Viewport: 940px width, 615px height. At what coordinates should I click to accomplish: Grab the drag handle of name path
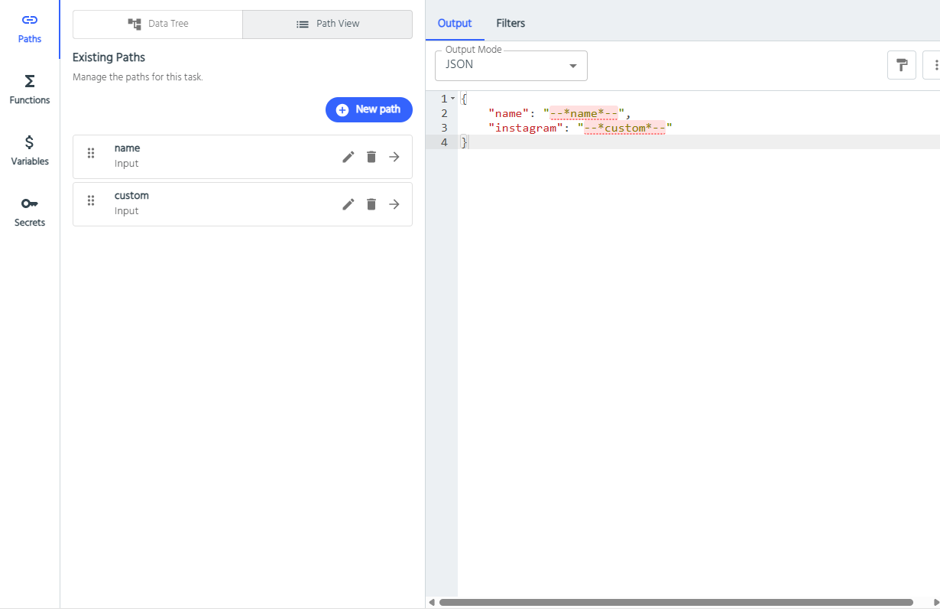[x=91, y=153]
